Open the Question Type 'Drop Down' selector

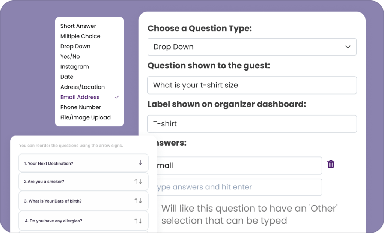251,47
